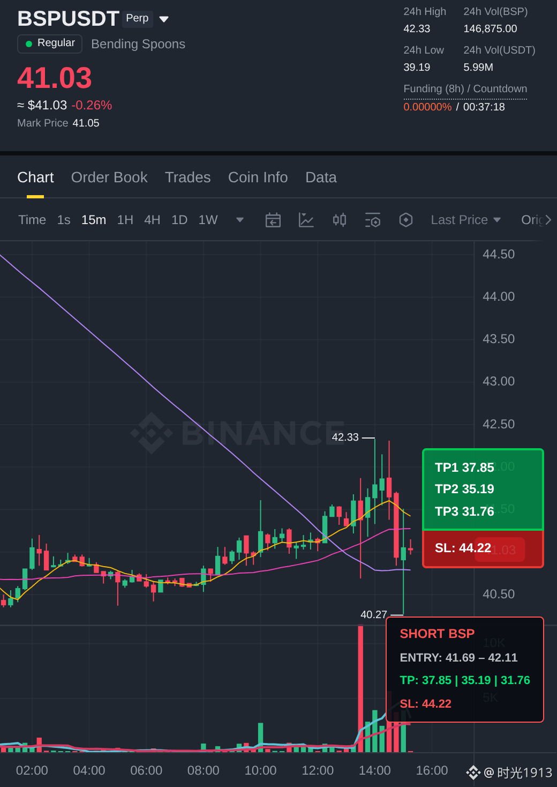Open the Chart tab
The image size is (557, 787).
click(35, 177)
